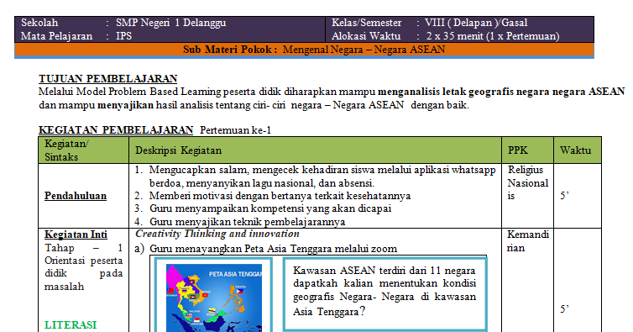This screenshot has width=633, height=332.
Task: Click bold phrase 'menganalisis letak geografis negara negara ASEAN'
Action: 501,92
